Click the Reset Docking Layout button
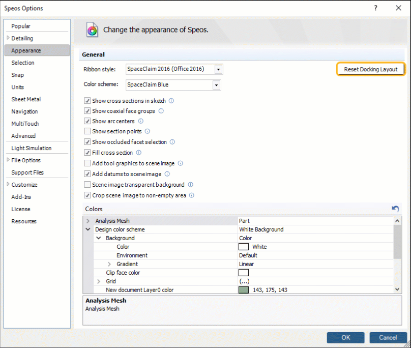 pyautogui.click(x=370, y=69)
